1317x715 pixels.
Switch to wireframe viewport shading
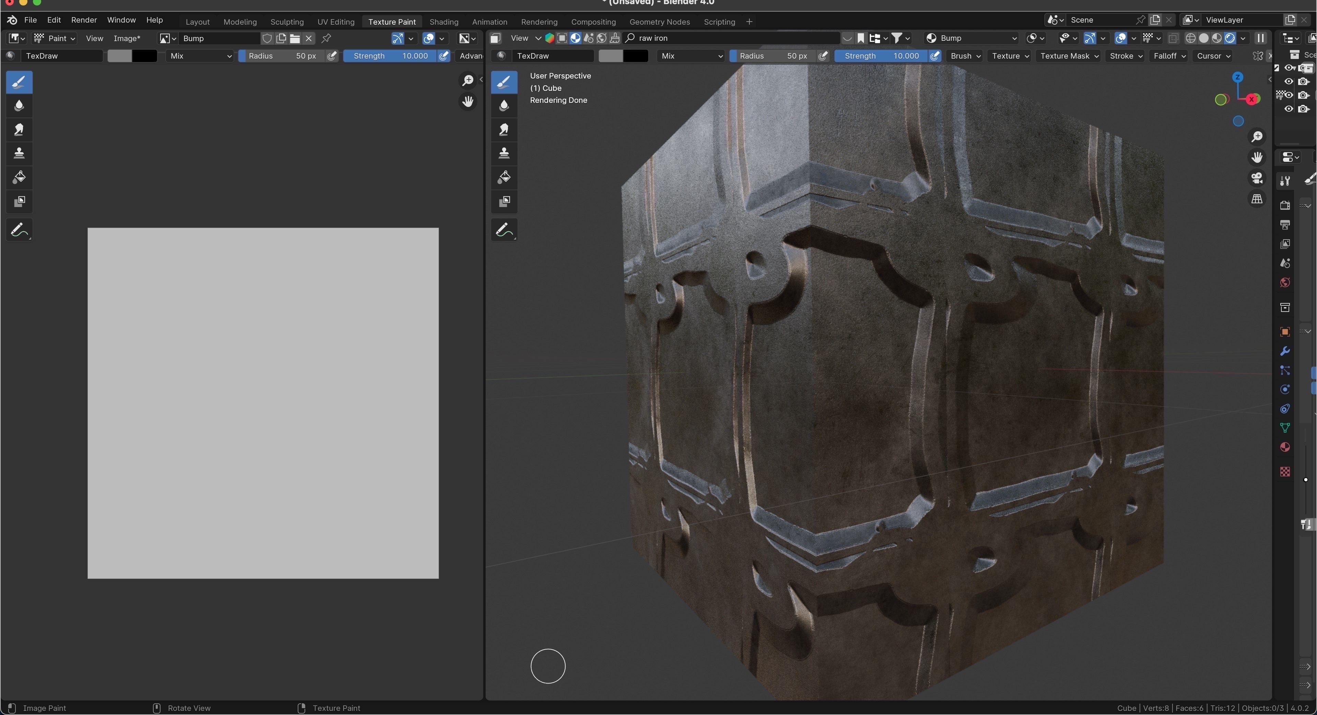[x=1191, y=38]
